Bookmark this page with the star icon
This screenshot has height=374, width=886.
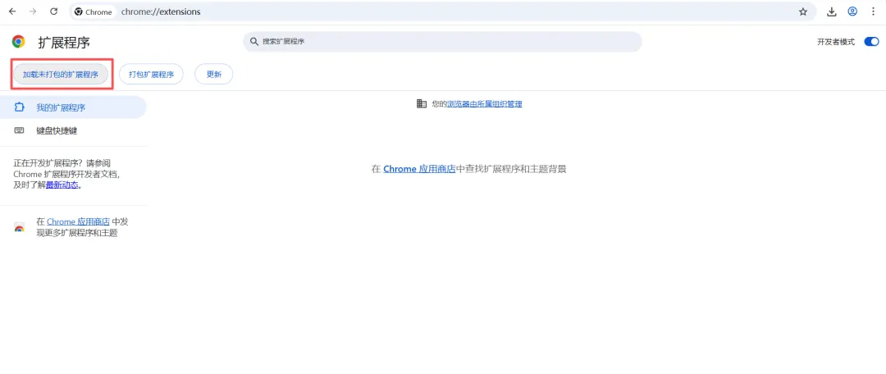[803, 11]
